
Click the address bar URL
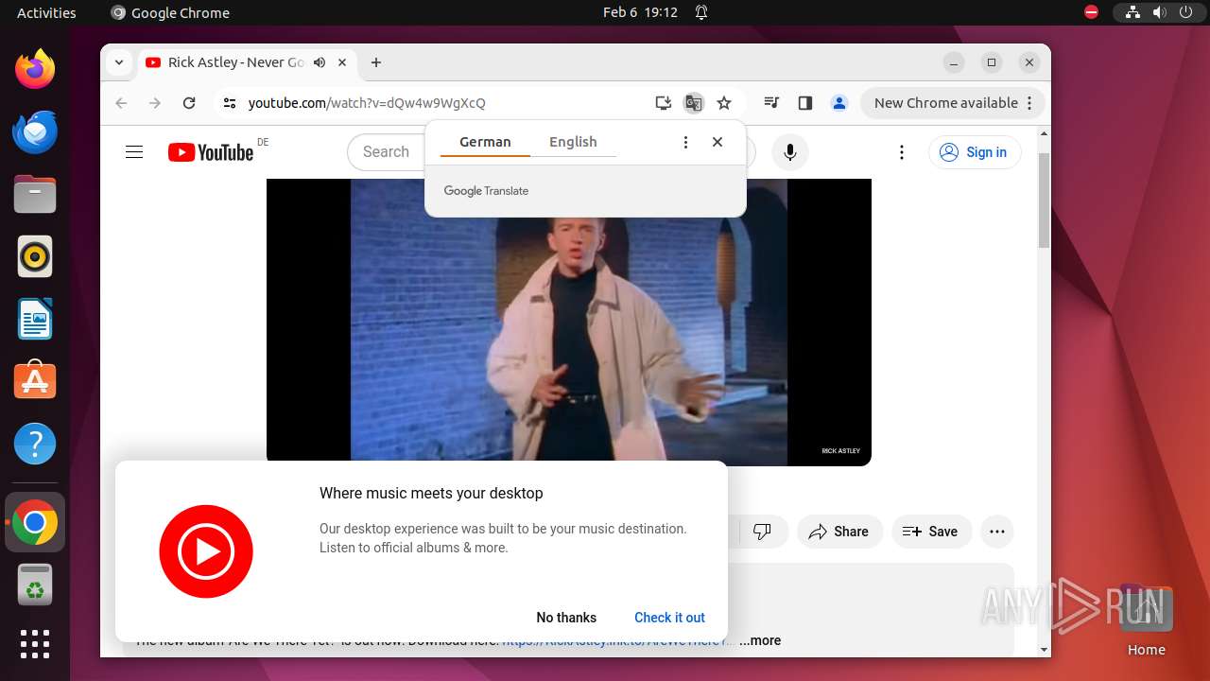[x=367, y=103]
